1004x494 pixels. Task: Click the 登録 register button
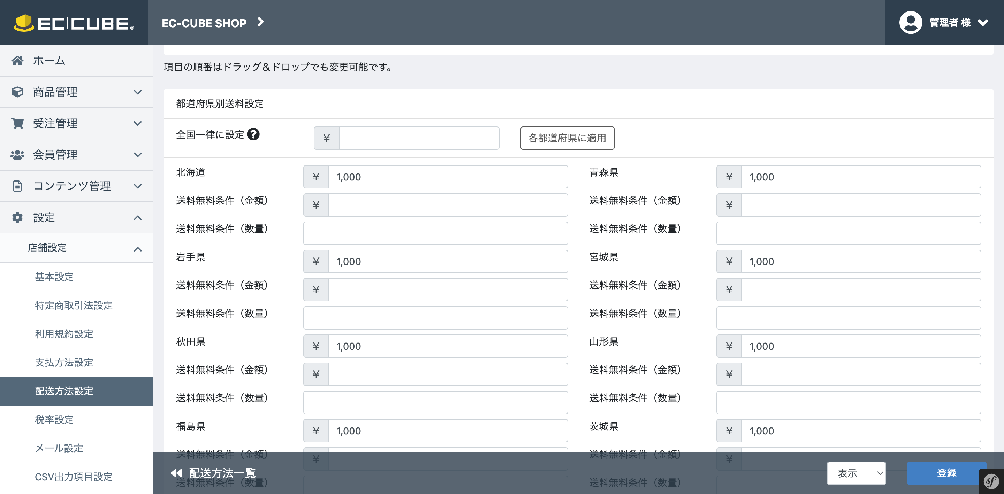tap(946, 473)
